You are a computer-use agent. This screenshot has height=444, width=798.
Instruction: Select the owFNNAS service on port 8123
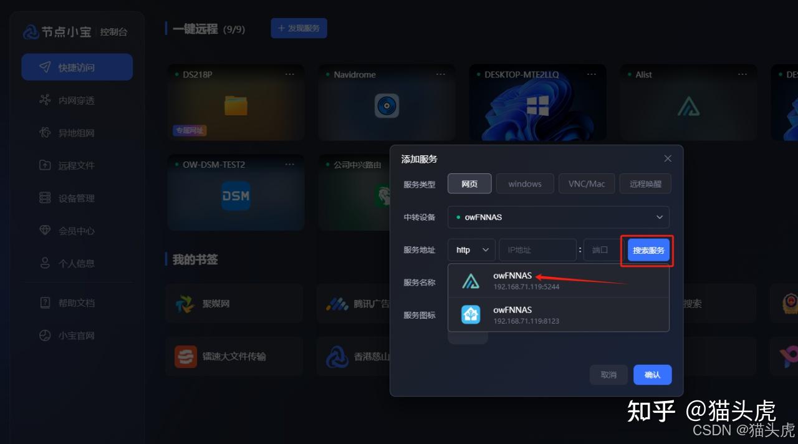558,314
